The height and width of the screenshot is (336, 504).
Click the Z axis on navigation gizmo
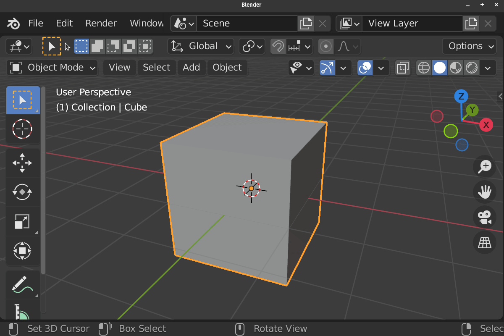(461, 97)
